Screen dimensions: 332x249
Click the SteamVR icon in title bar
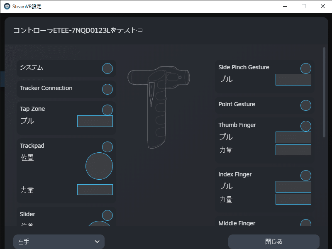coord(7,6)
